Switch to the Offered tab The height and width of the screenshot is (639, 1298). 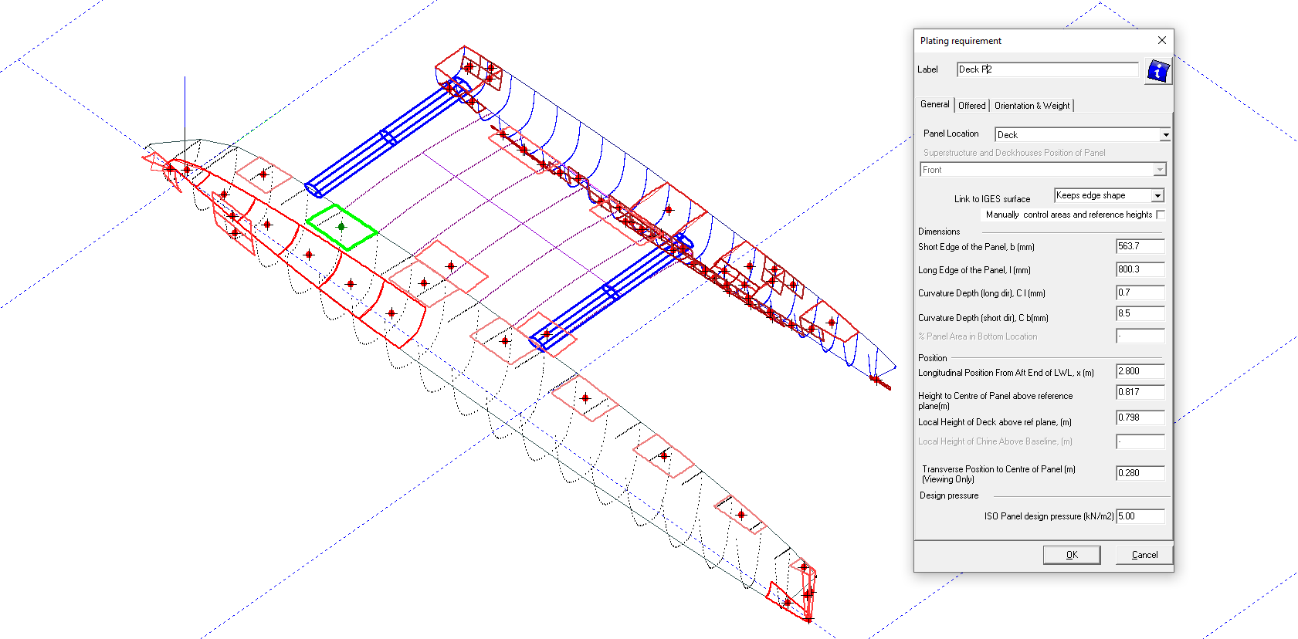pos(971,106)
